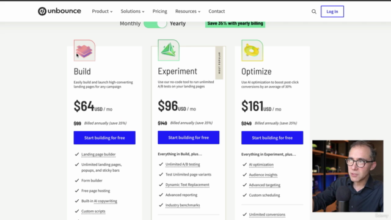Screen dimensions: 391x220
Task: Click the struck-through $149 price
Action: click(163, 123)
